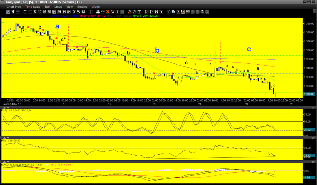Zoom in with the magnifier plus icon
Viewport: 317px width, 185px height.
point(130,12)
